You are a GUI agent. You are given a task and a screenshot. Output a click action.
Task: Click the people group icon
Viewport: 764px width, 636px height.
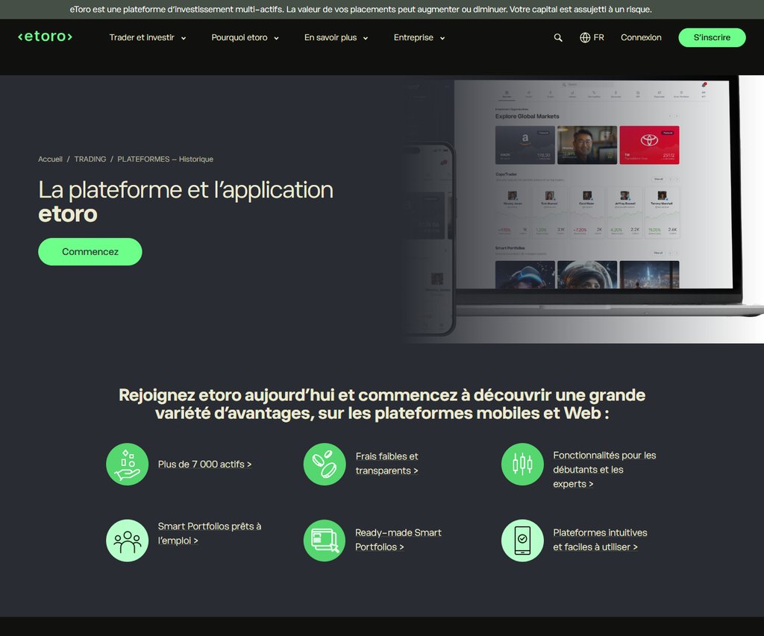[x=127, y=541]
